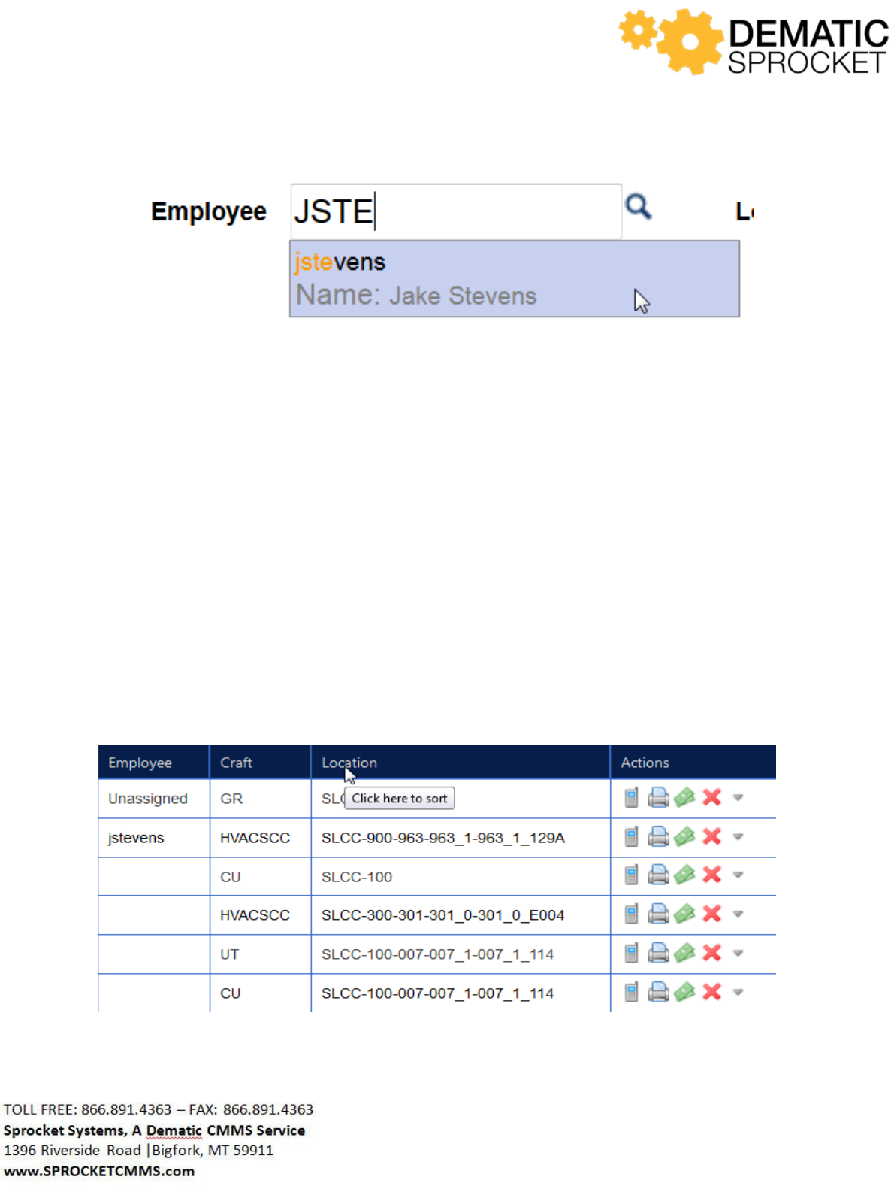
Task: Click mobile phone icon in E004 location row
Action: click(631, 914)
